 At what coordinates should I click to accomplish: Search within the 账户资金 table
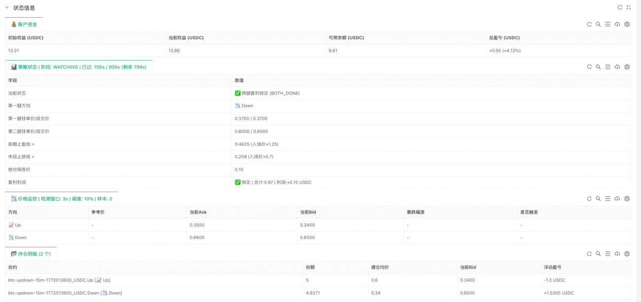click(x=598, y=24)
